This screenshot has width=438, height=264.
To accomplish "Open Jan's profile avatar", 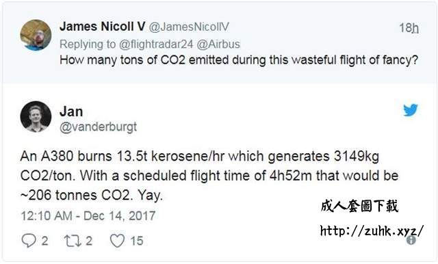I will click(36, 117).
